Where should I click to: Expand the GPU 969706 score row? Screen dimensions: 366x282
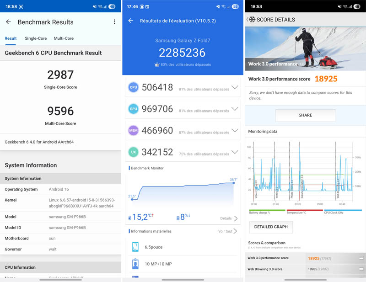pos(235,109)
